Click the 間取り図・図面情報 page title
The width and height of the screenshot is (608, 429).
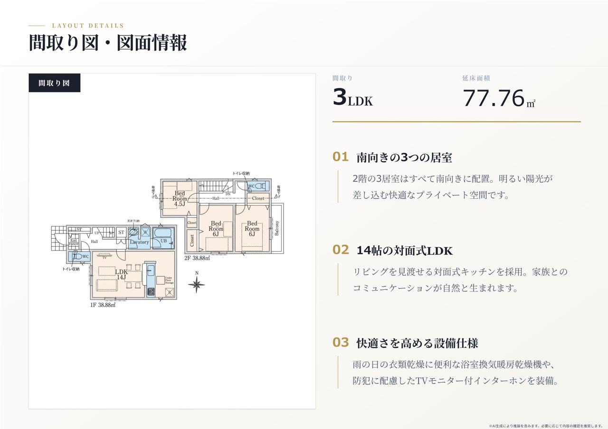108,42
